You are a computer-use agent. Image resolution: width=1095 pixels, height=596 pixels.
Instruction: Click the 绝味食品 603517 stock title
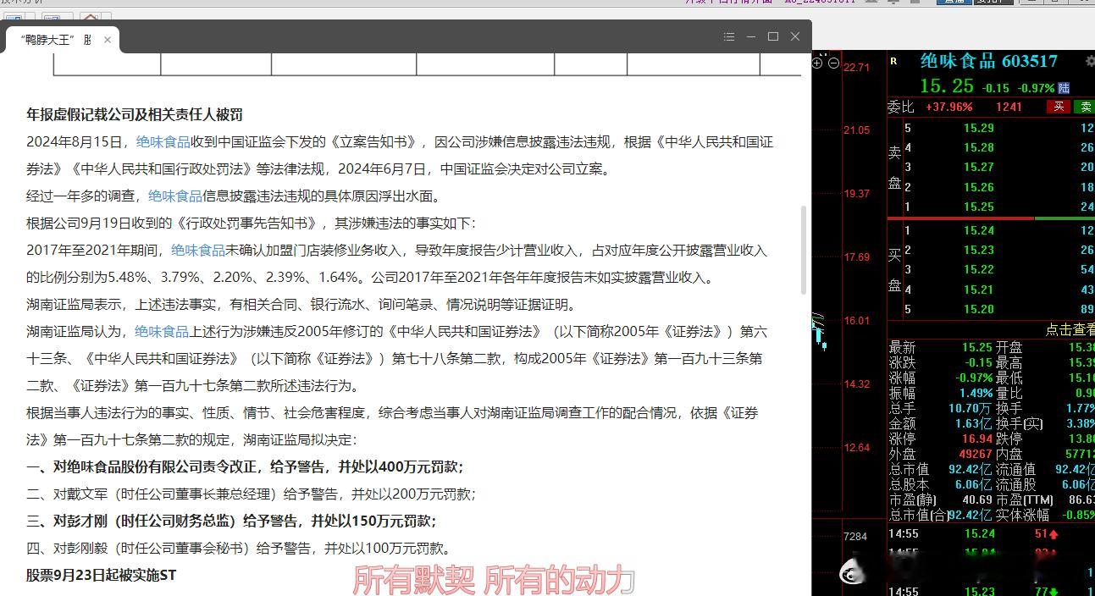click(x=988, y=61)
